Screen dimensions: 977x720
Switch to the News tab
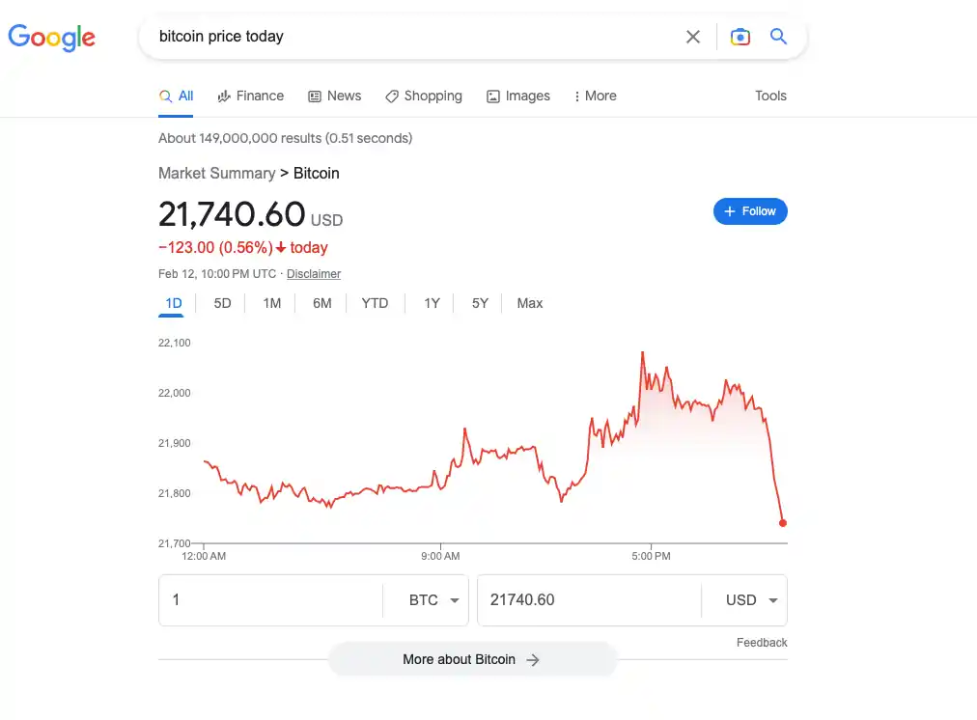[334, 96]
